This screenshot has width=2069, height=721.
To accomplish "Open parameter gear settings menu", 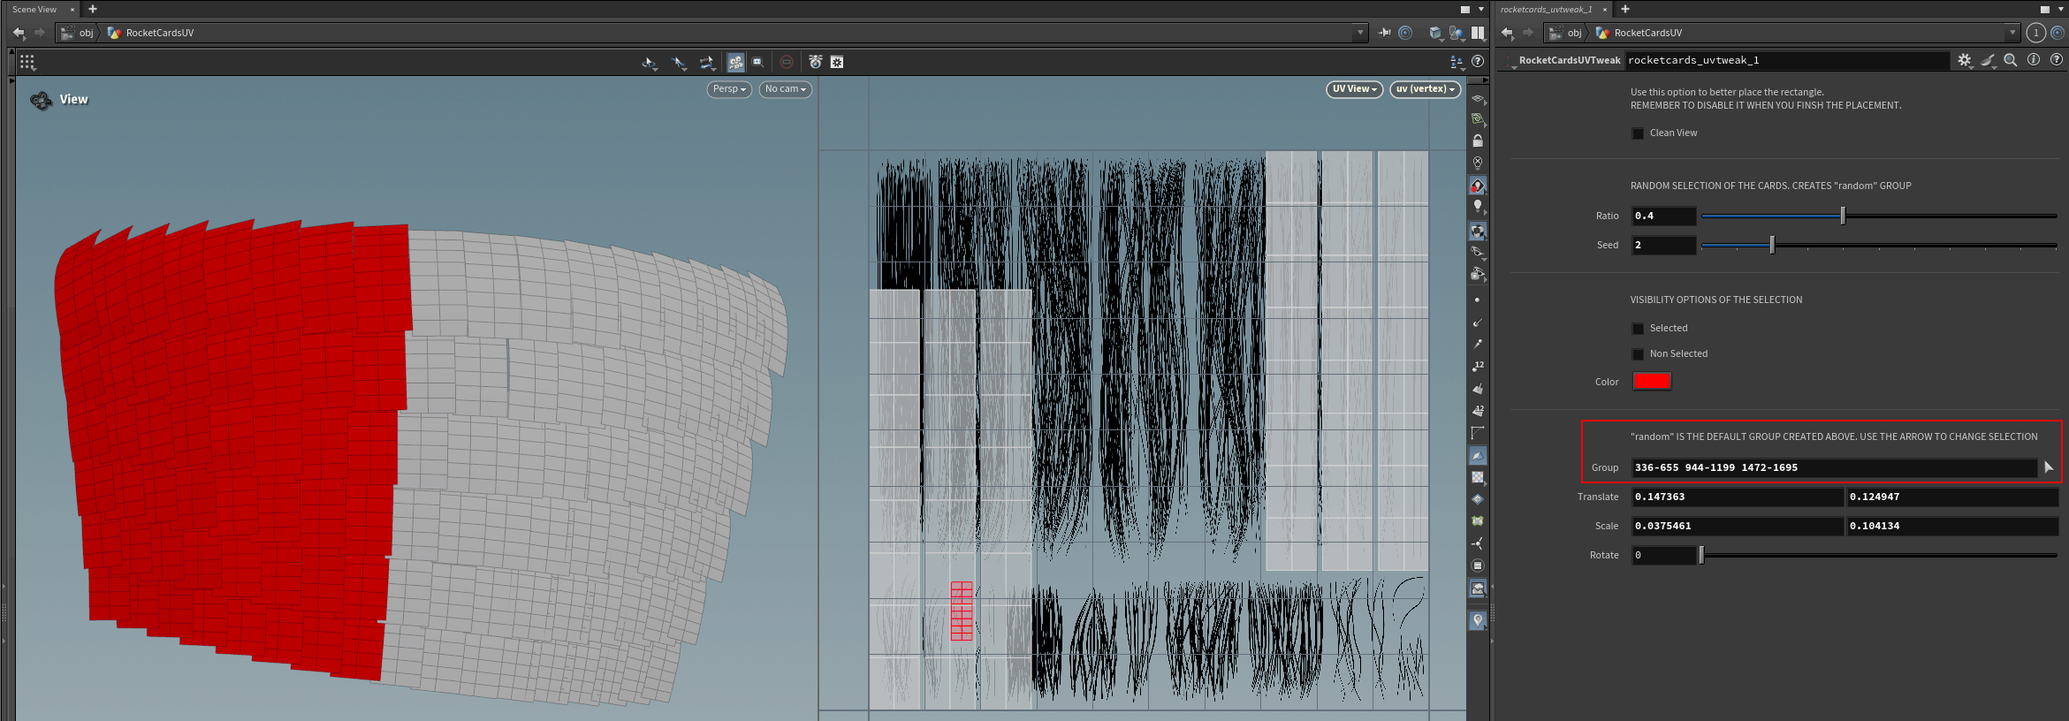I will 1964,60.
